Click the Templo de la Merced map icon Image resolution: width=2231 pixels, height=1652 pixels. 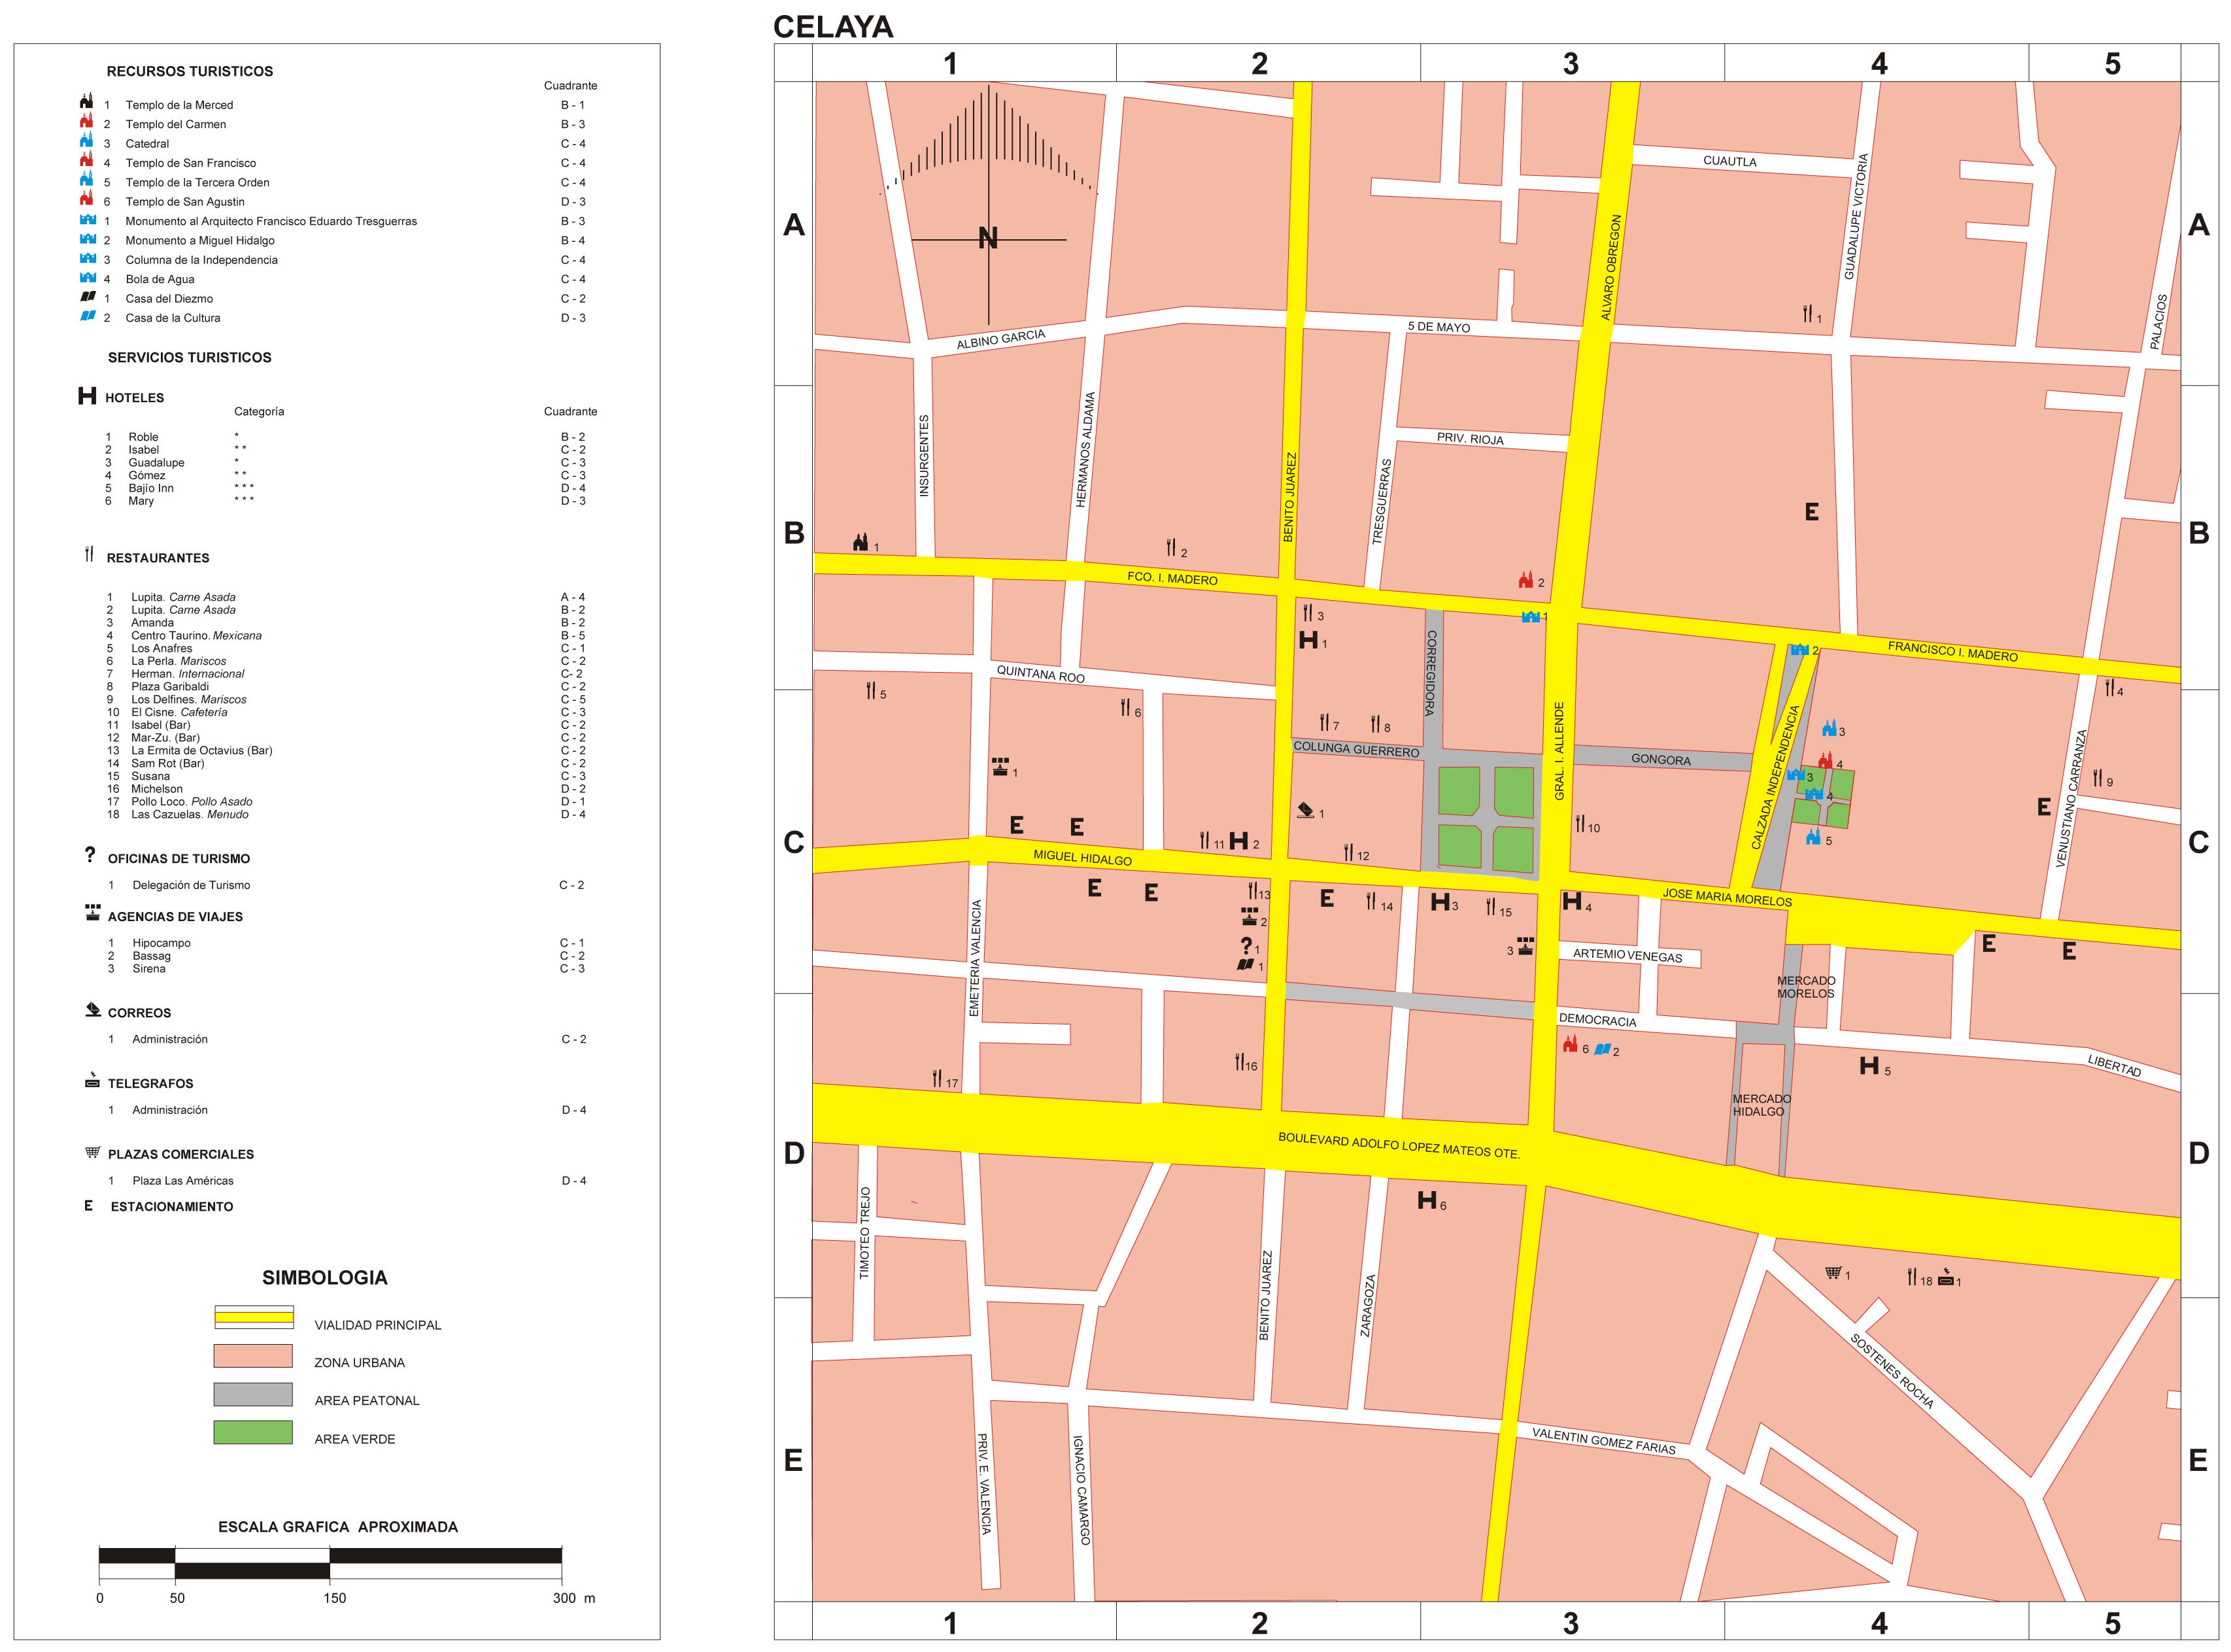860,543
